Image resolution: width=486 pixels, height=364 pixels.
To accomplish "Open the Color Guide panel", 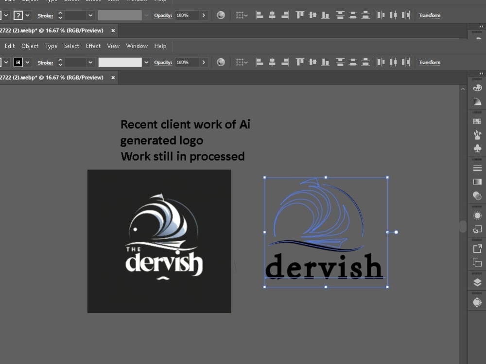I will [x=477, y=101].
